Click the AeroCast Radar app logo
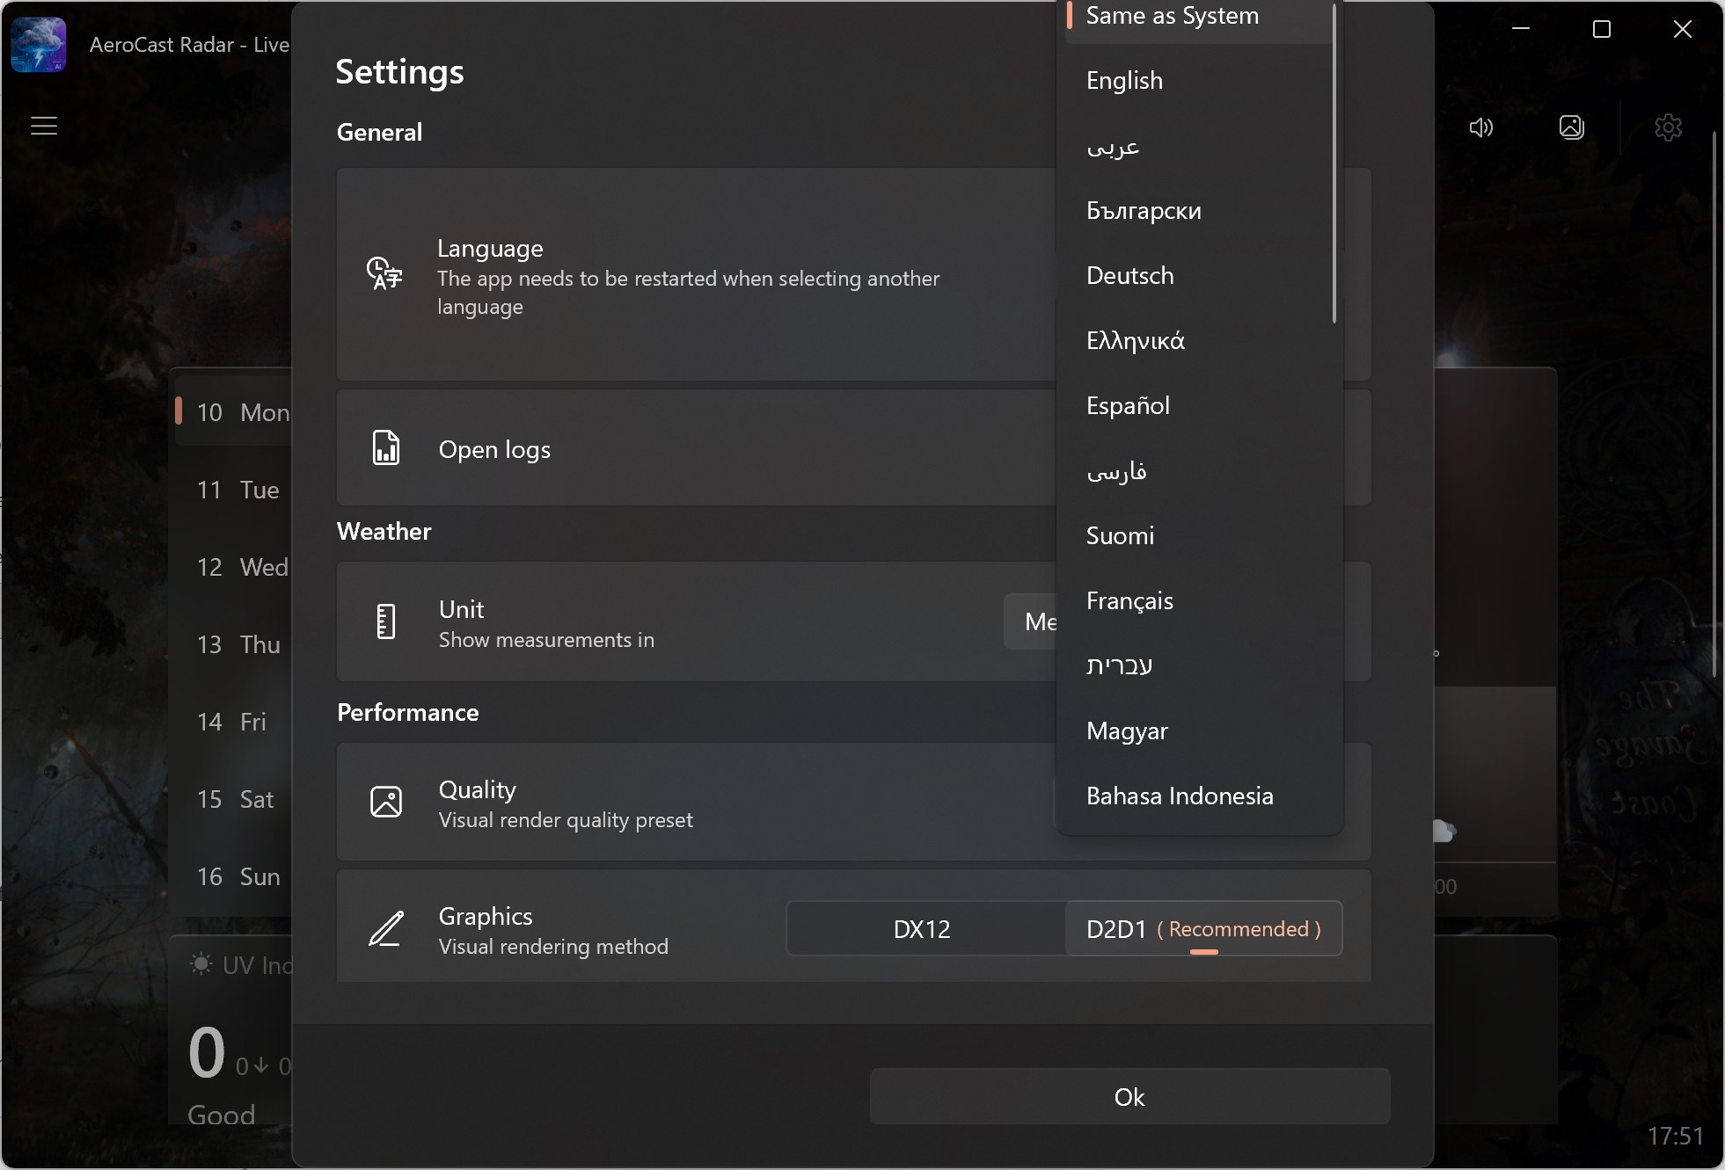The width and height of the screenshot is (1725, 1170). coord(37,43)
